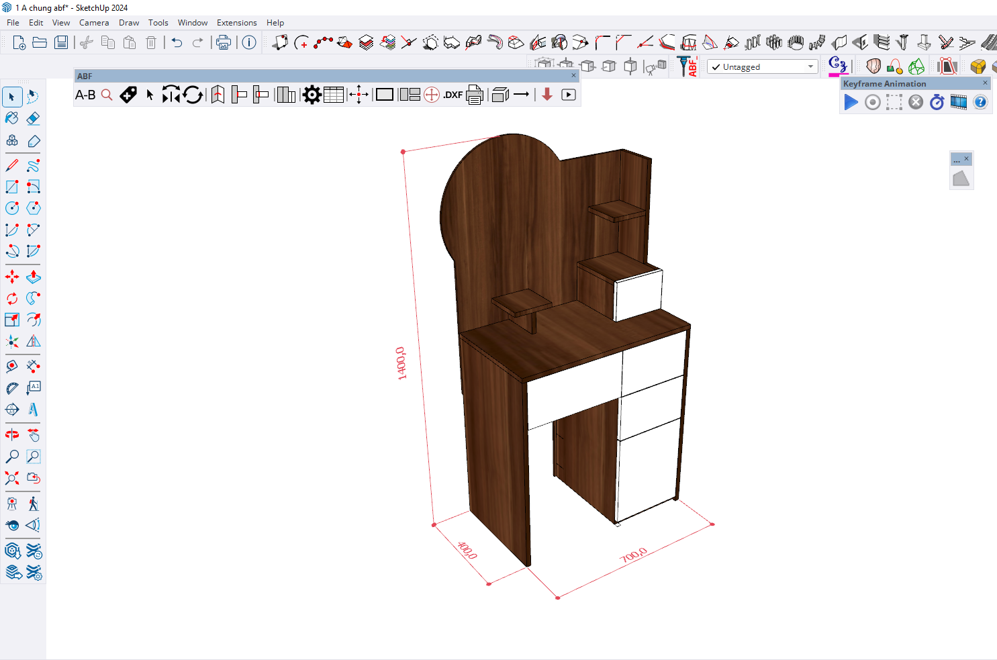Click the Undo arrow in toolbar
The height and width of the screenshot is (660, 997).
(x=177, y=43)
